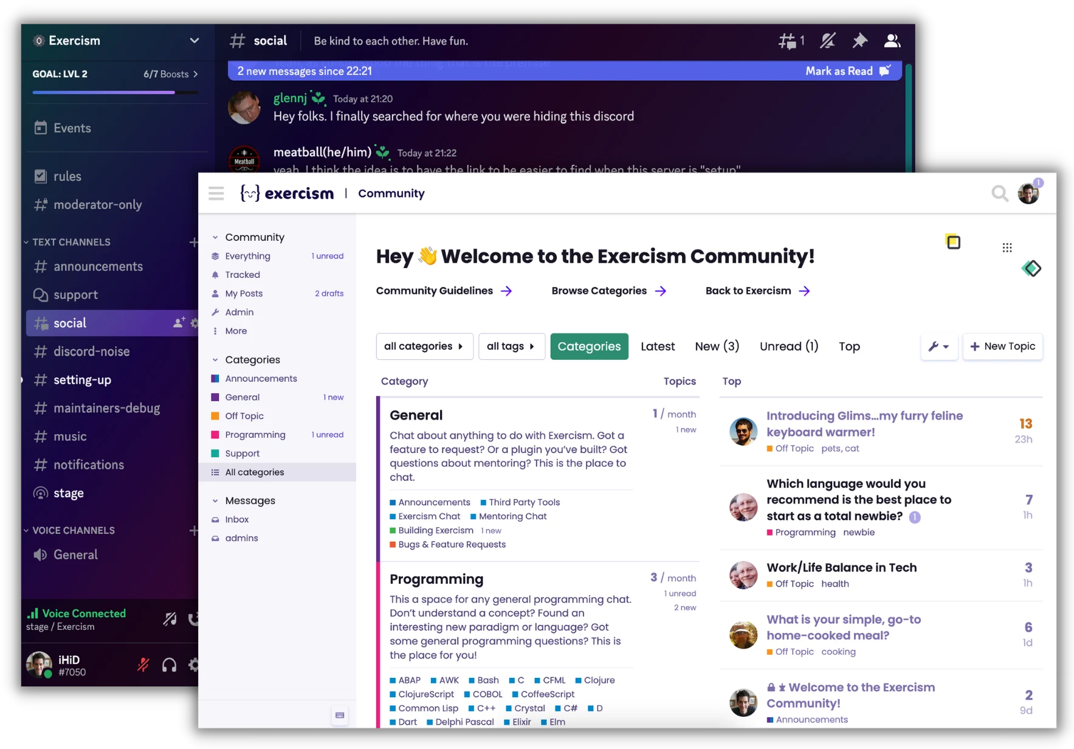The height and width of the screenshot is (749, 1074).
Task: Open Discord user settings gear icon
Action: tap(193, 665)
